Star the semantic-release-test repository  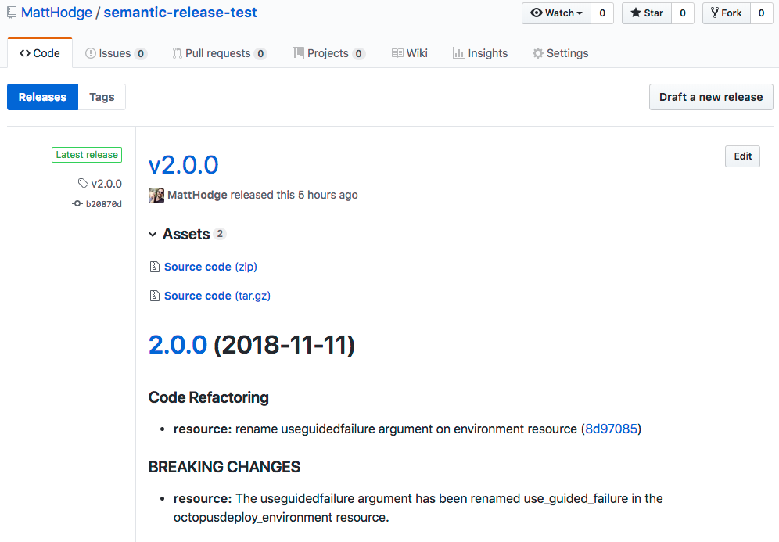pyautogui.click(x=646, y=13)
